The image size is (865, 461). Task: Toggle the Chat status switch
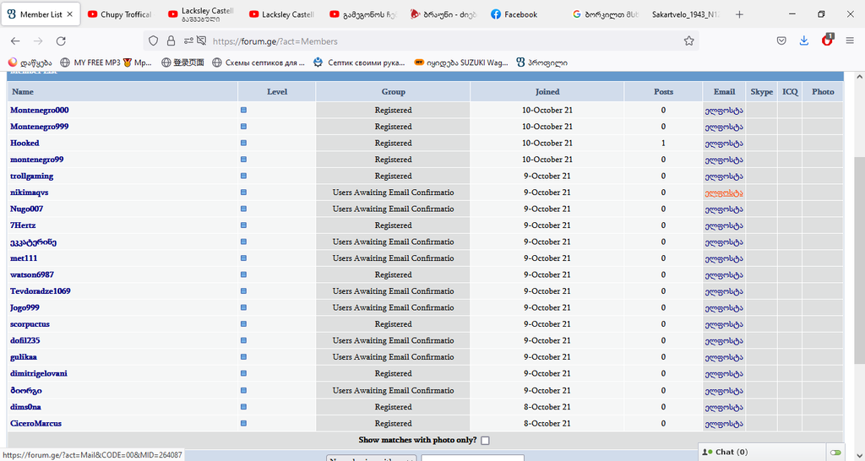pyautogui.click(x=835, y=453)
